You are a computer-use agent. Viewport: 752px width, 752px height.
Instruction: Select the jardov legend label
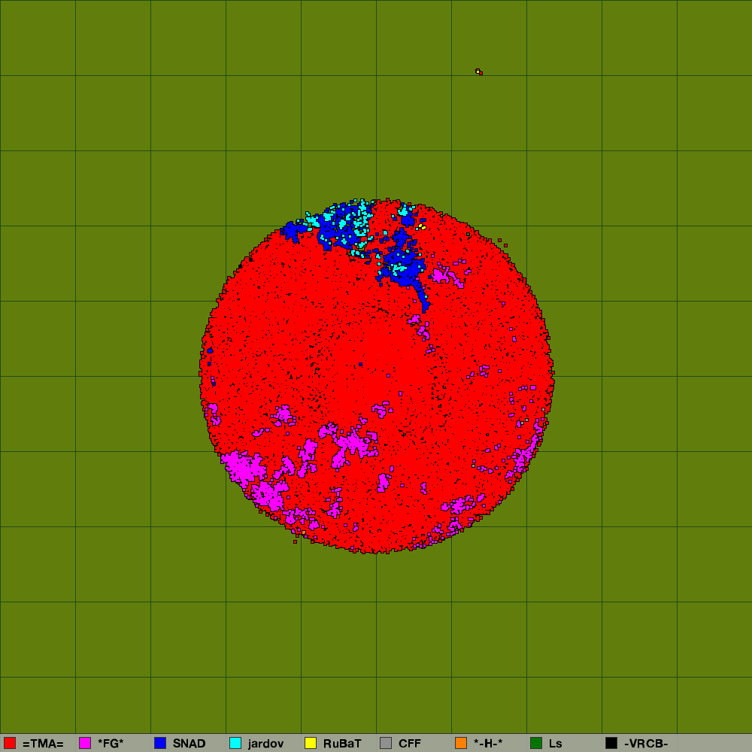tap(265, 744)
